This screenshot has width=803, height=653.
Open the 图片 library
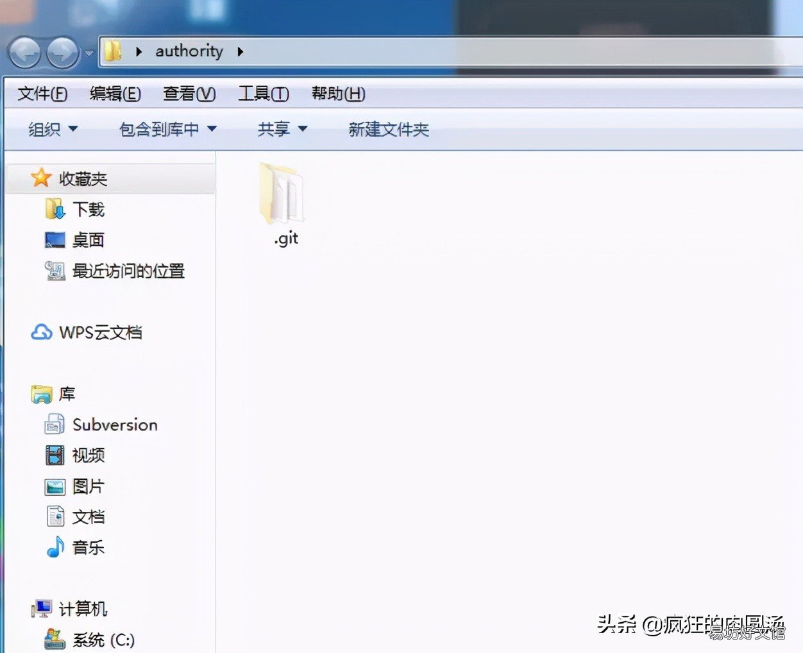point(88,486)
